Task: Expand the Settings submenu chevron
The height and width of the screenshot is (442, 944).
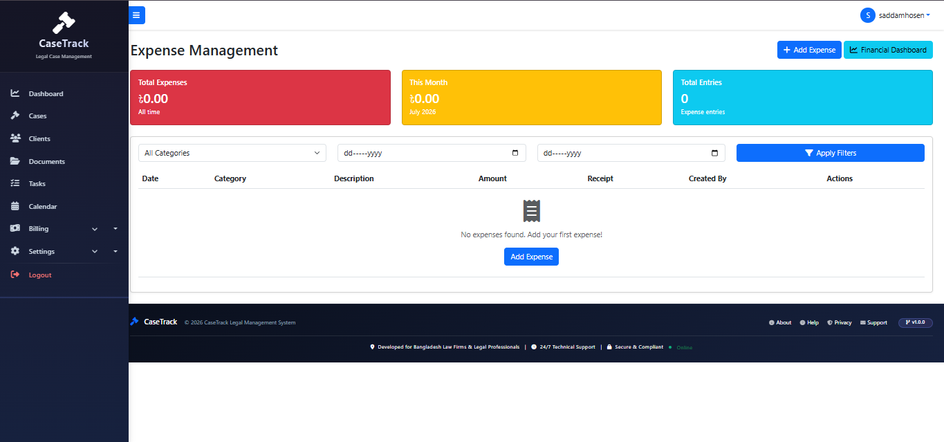Action: tap(95, 252)
